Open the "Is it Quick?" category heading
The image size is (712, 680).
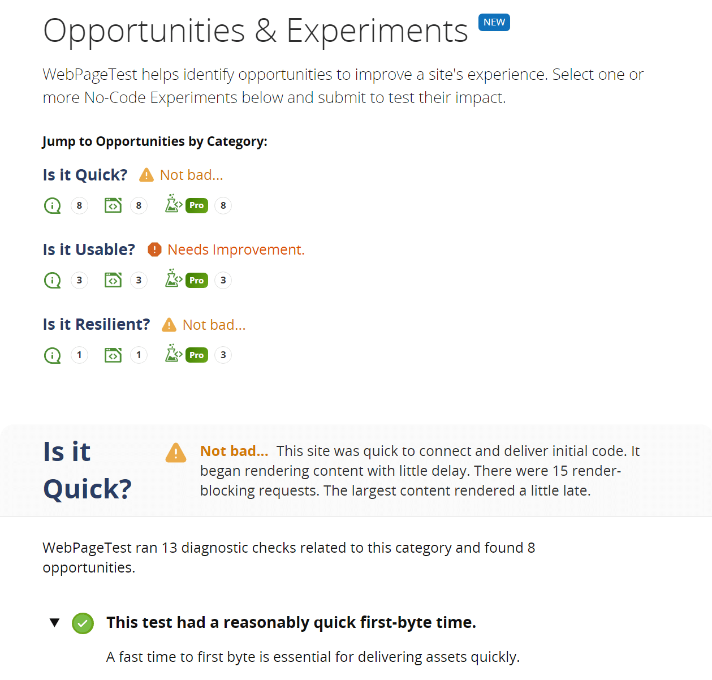point(85,175)
